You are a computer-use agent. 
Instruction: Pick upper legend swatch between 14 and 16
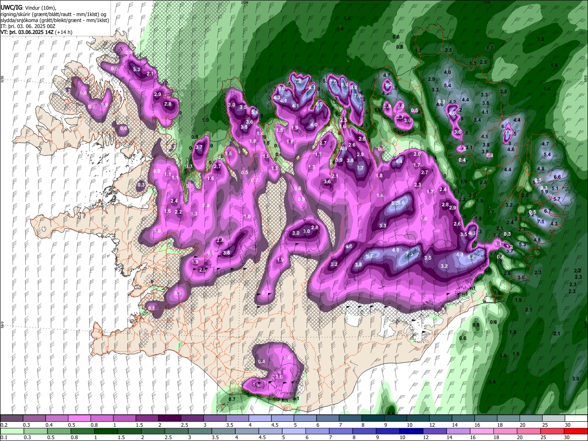click(463, 418)
